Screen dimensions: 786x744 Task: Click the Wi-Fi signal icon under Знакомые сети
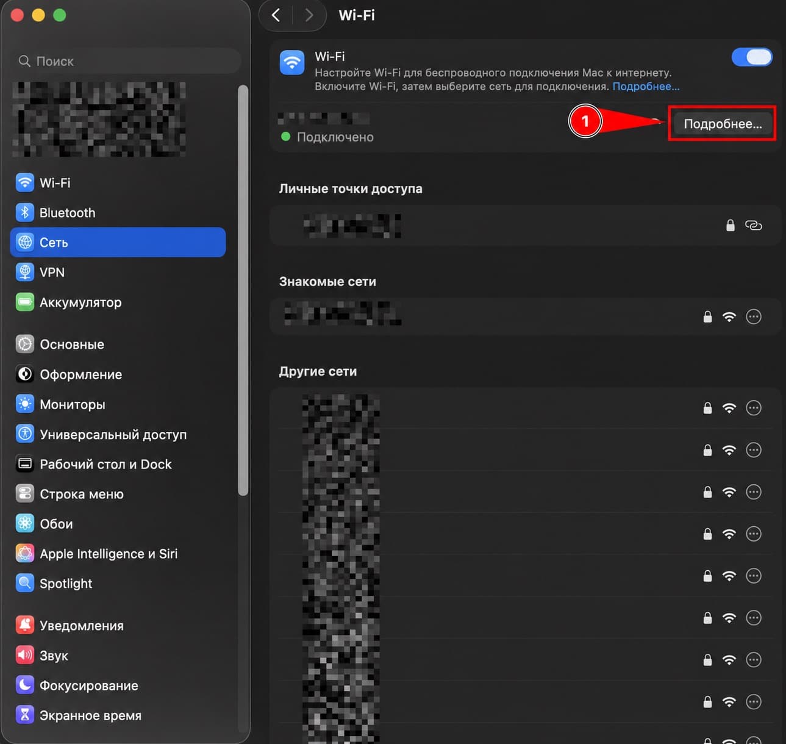729,317
